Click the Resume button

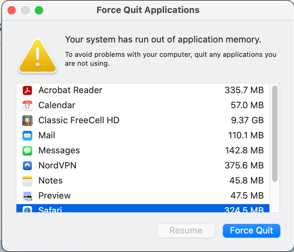[x=186, y=231]
